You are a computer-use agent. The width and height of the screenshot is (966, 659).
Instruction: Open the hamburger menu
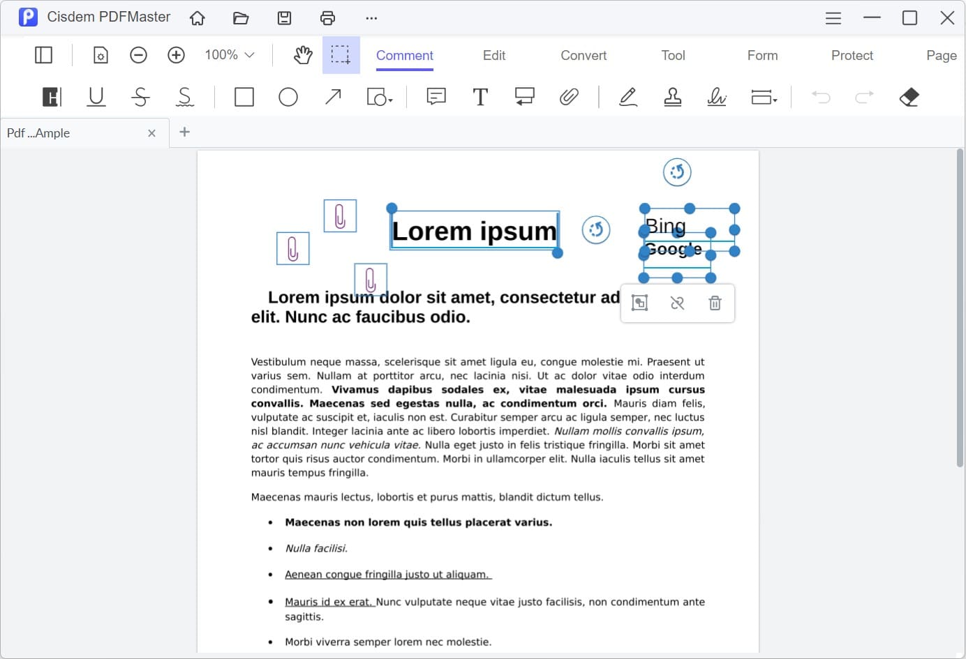click(x=833, y=17)
